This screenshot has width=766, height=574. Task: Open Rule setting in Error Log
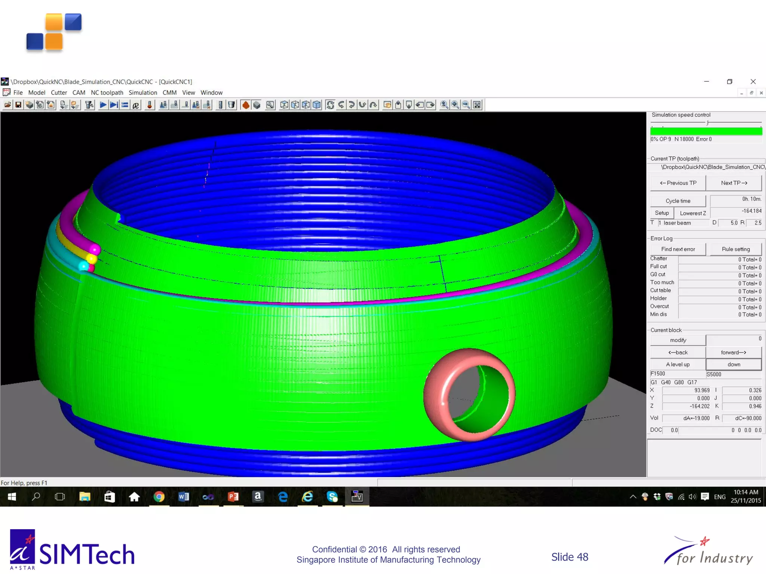click(x=735, y=249)
